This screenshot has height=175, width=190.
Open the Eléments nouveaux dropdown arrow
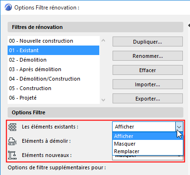click(x=179, y=157)
